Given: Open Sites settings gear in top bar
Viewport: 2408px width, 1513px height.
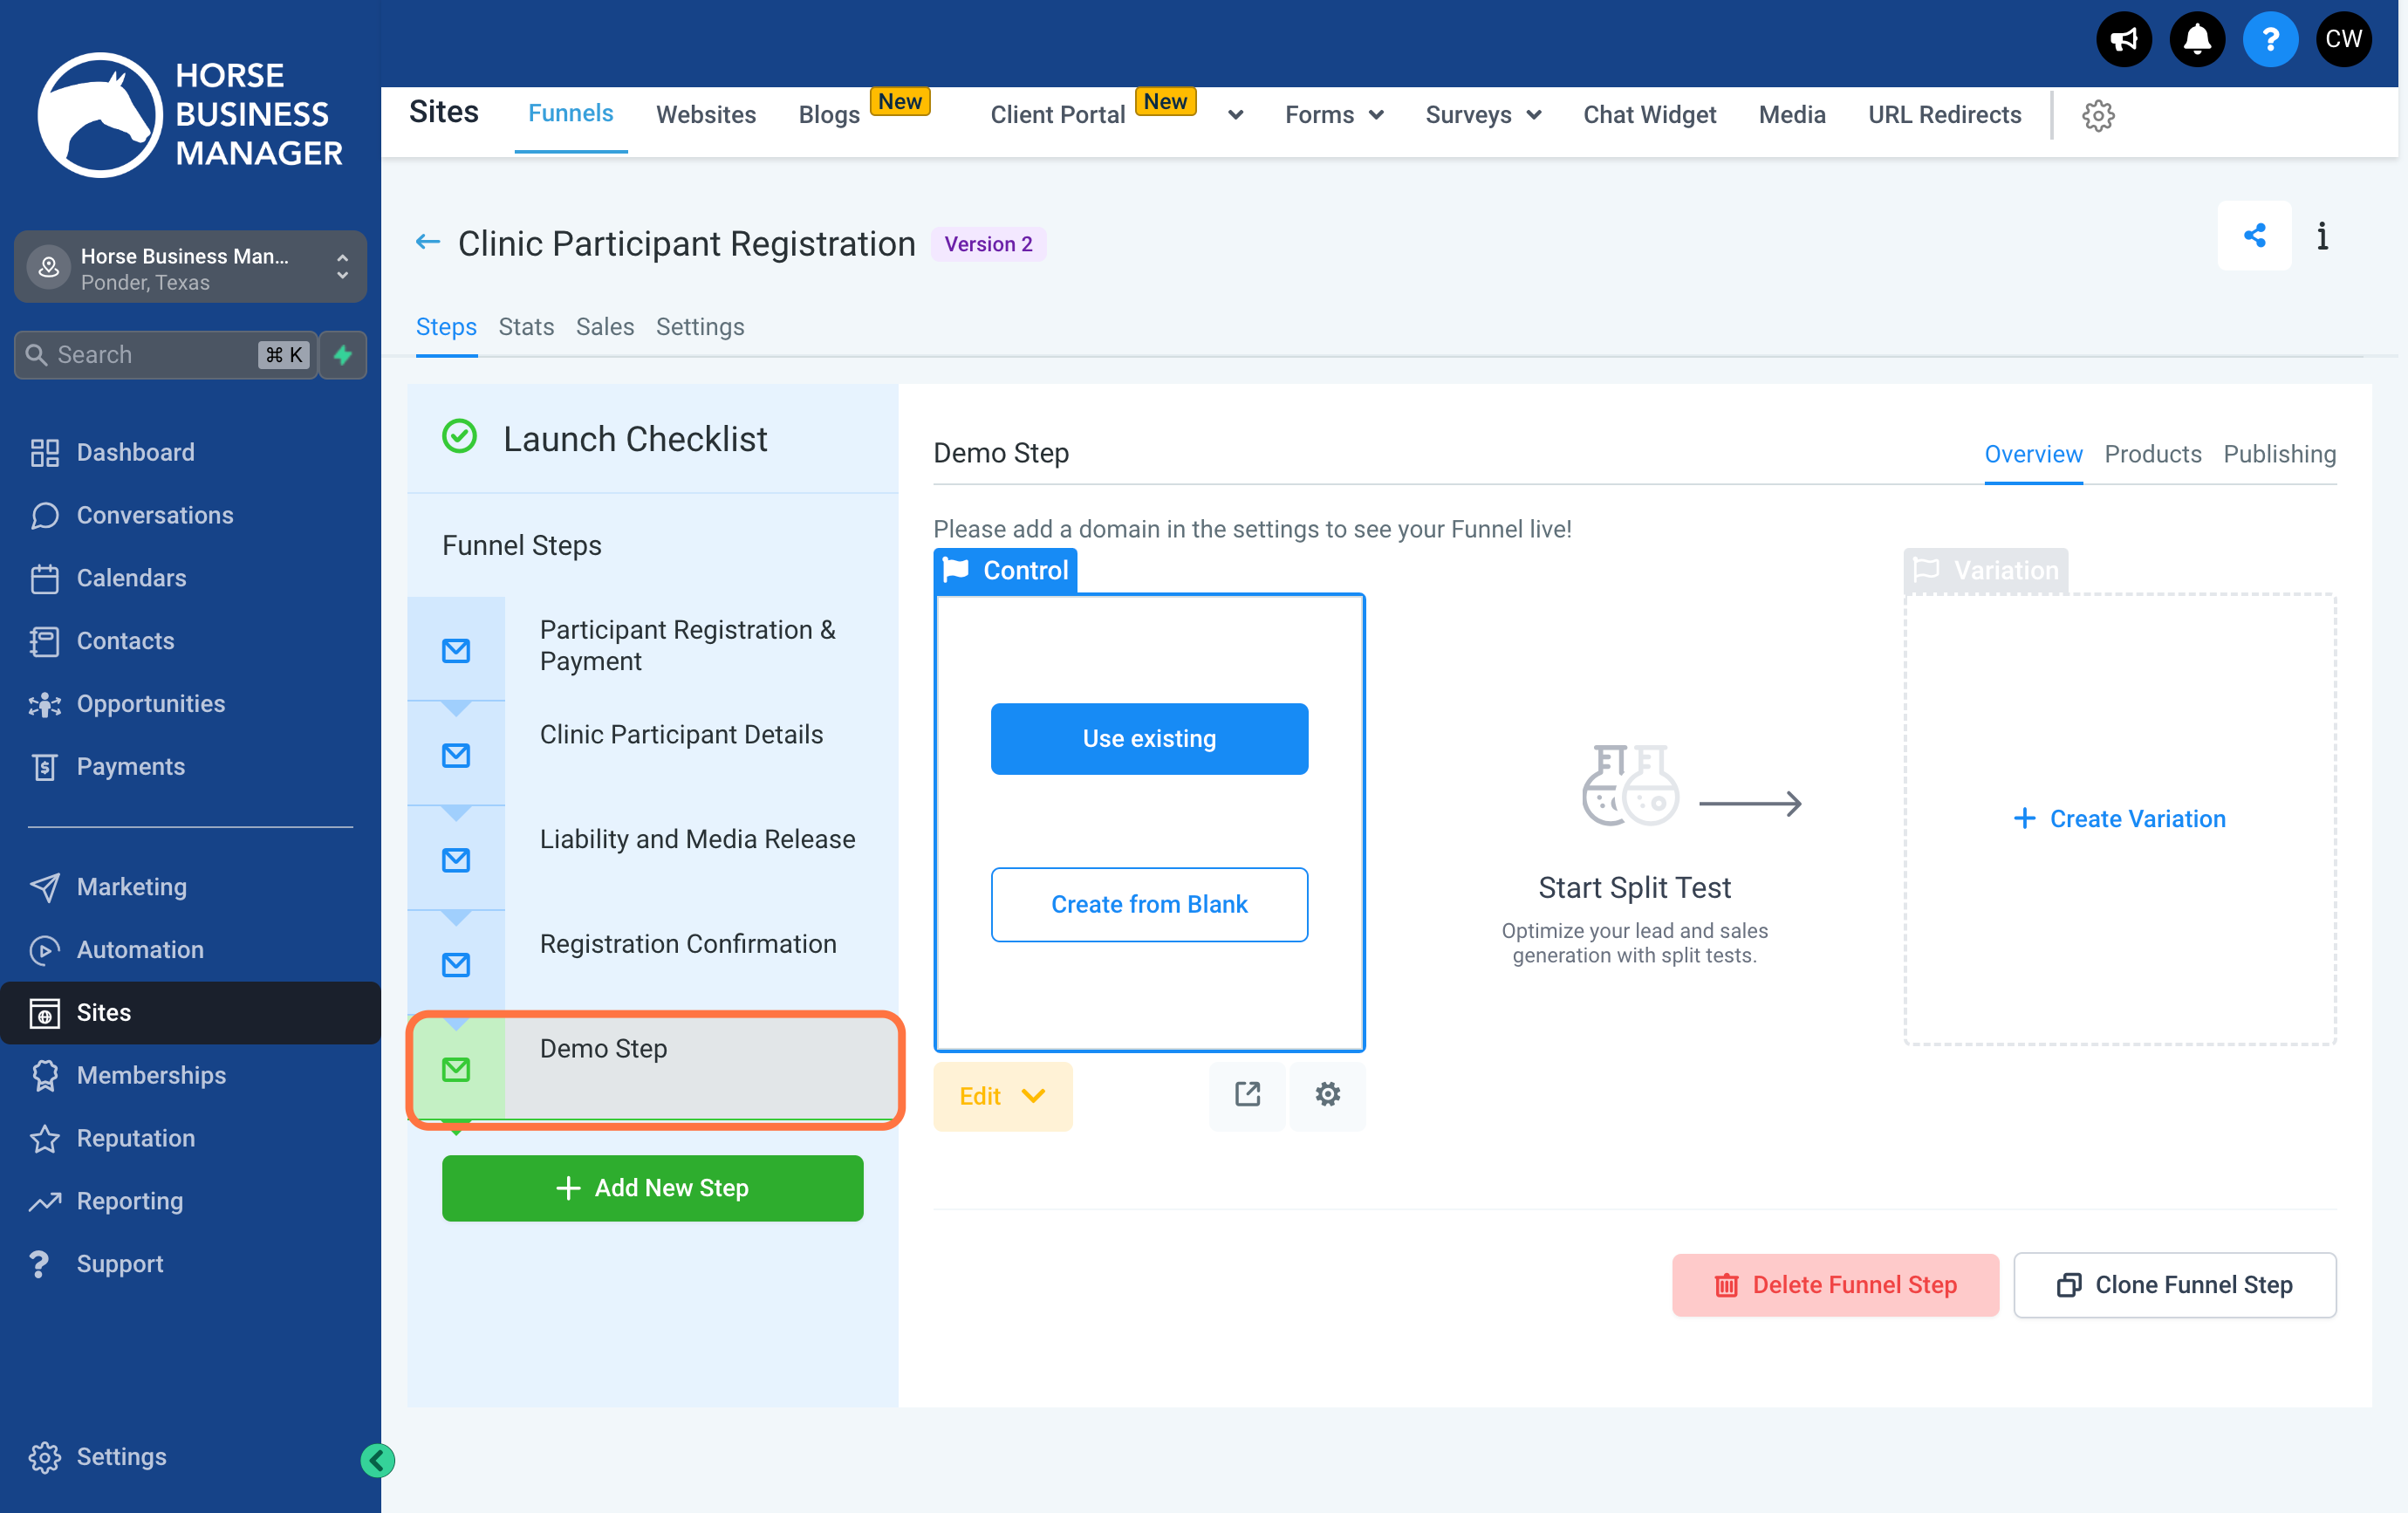Looking at the screenshot, I should click(2098, 116).
